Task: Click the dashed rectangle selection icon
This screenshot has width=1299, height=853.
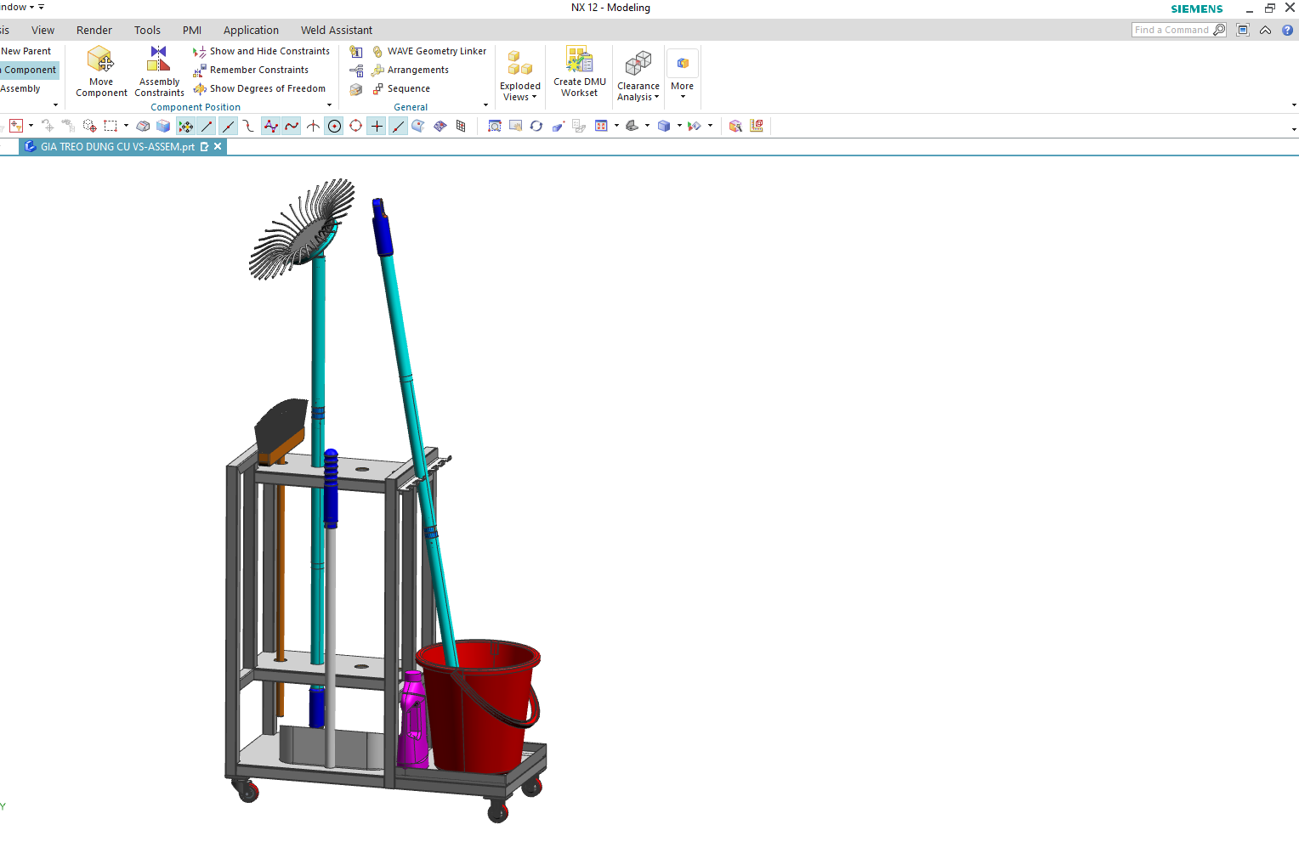Action: coord(111,126)
